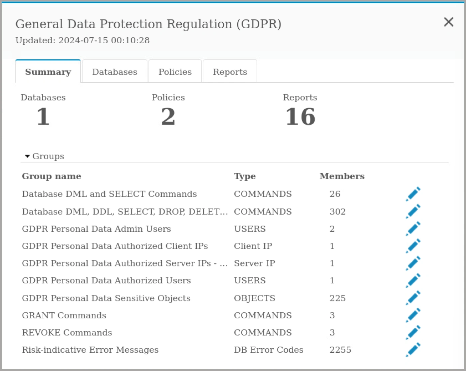Edit the Authorized Client IPs group
The image size is (466, 371).
click(413, 246)
